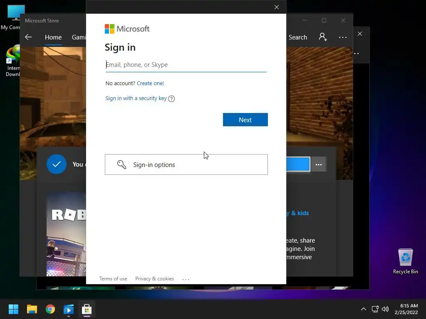The height and width of the screenshot is (319, 426).
Task: Maximize the Microsoft Store window
Action: [x=324, y=20]
